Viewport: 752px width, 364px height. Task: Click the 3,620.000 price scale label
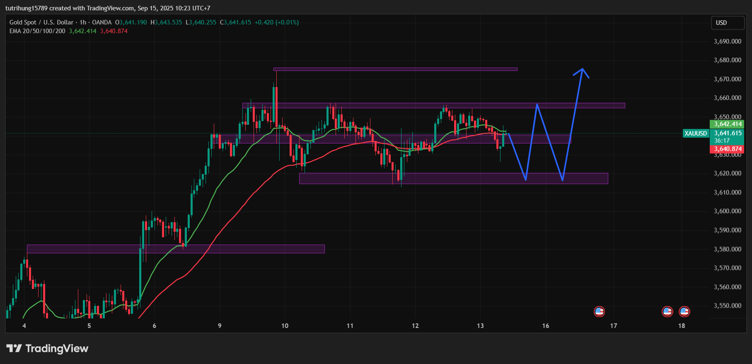728,173
